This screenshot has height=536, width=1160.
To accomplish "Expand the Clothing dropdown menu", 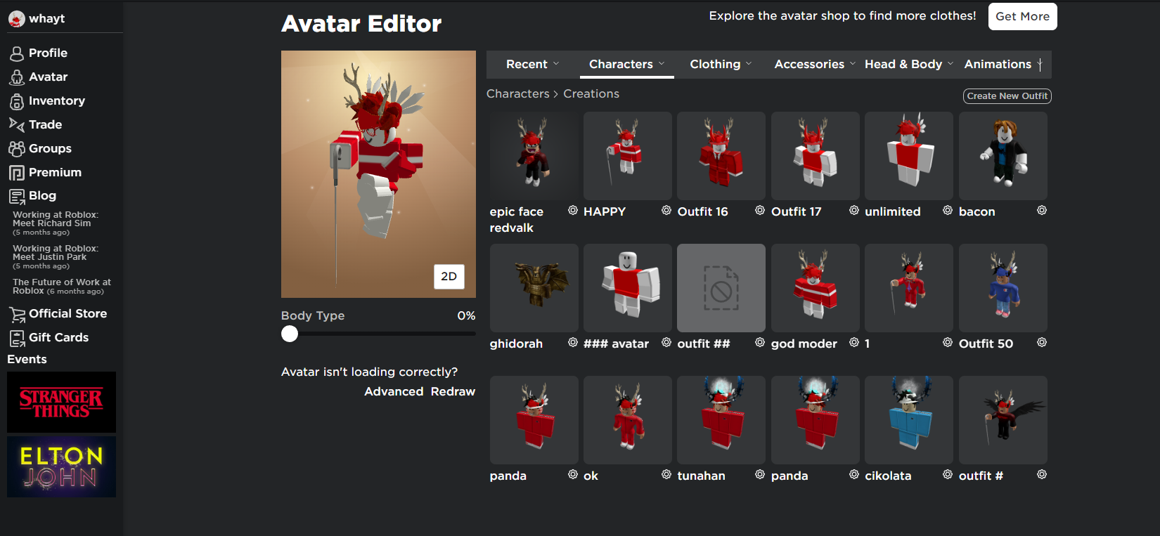I will coord(720,65).
